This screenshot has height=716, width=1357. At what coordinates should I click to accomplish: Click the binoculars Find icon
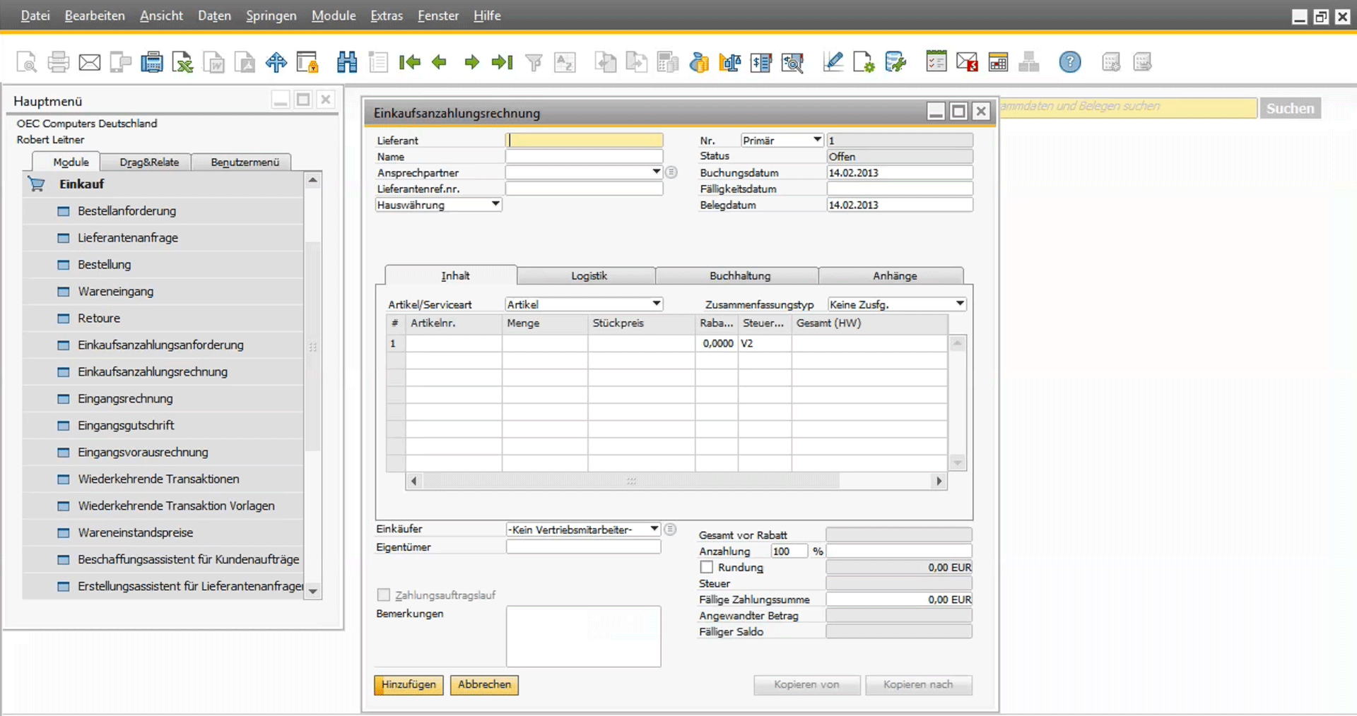[x=346, y=62]
